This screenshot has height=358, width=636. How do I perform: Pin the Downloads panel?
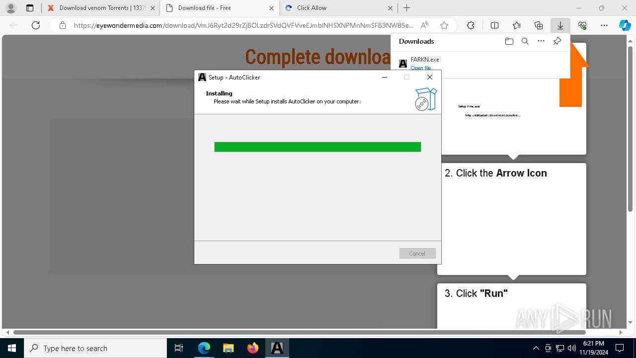[557, 41]
